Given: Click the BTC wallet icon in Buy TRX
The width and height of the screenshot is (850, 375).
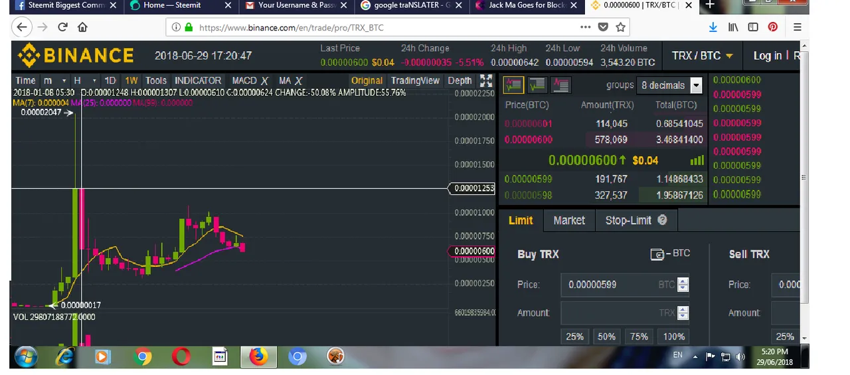Looking at the screenshot, I should point(657,254).
